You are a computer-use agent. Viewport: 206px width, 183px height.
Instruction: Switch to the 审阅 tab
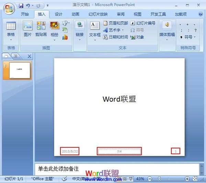tap(121, 14)
